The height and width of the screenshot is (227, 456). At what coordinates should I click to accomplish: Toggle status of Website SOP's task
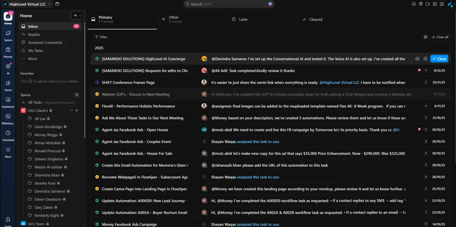97,94
